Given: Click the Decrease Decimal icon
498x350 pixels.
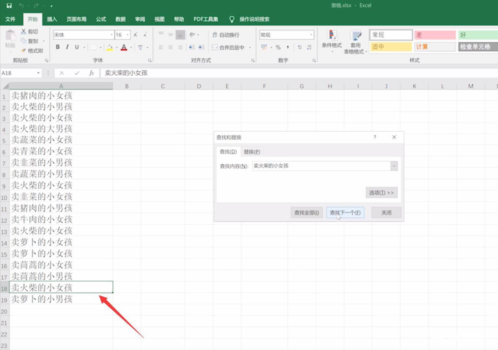Looking at the screenshot, I should coord(309,47).
